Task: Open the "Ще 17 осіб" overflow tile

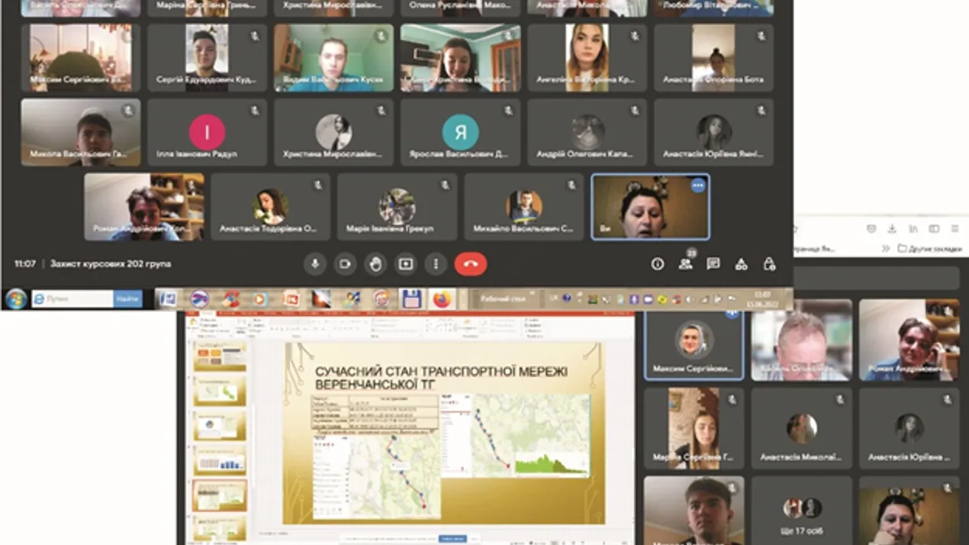Action: click(x=801, y=511)
